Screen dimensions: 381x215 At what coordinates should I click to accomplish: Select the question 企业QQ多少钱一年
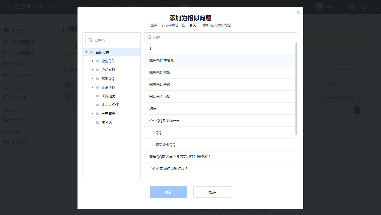[220, 121]
